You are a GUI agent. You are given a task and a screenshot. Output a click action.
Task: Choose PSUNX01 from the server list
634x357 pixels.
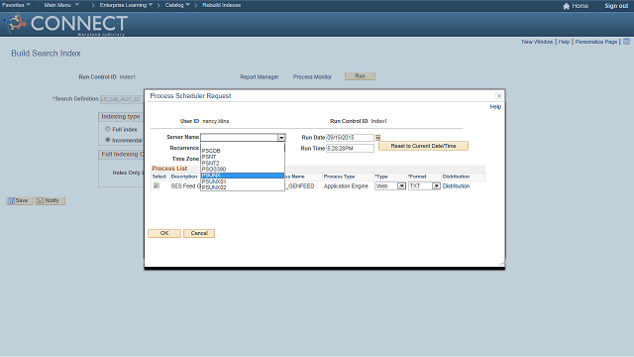tap(243, 181)
